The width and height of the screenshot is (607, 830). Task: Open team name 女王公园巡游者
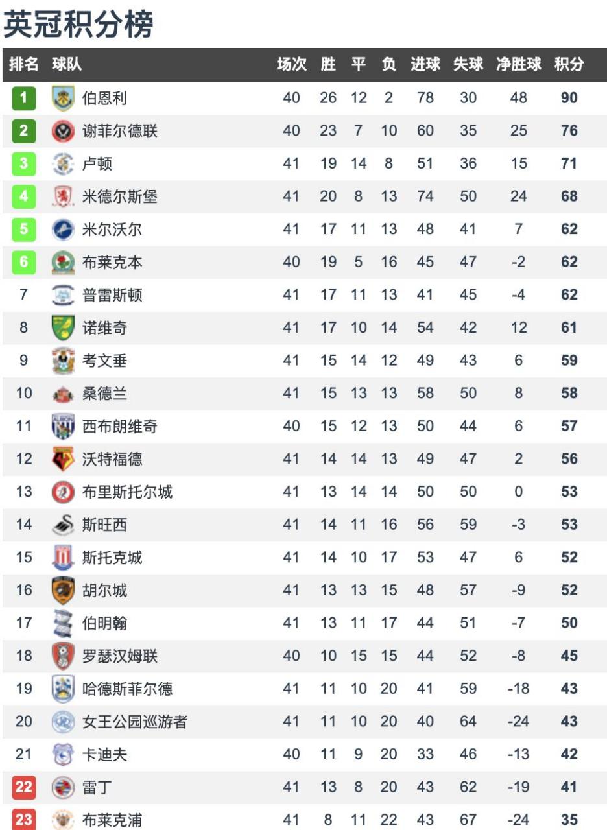[134, 721]
